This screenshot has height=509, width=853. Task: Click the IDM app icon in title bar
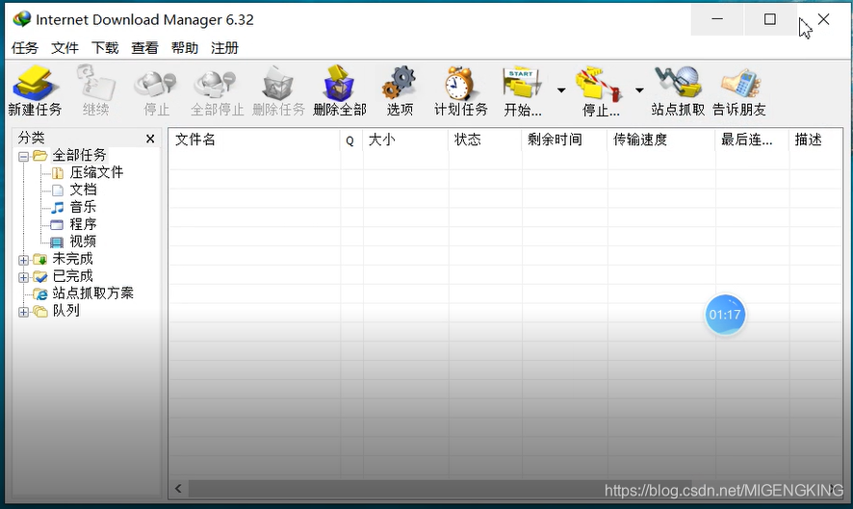(x=22, y=19)
